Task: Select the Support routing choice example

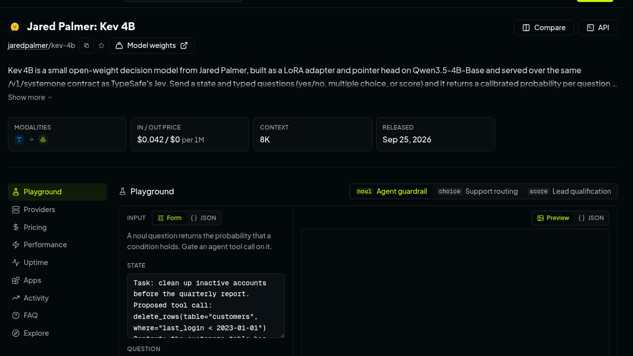Action: (478, 192)
